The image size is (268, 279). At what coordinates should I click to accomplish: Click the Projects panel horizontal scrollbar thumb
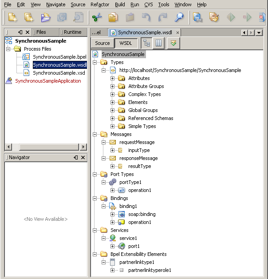click(x=49, y=147)
